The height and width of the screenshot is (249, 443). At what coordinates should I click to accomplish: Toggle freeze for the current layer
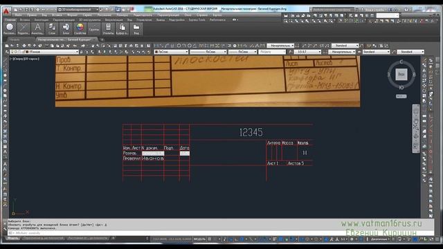[16, 52]
